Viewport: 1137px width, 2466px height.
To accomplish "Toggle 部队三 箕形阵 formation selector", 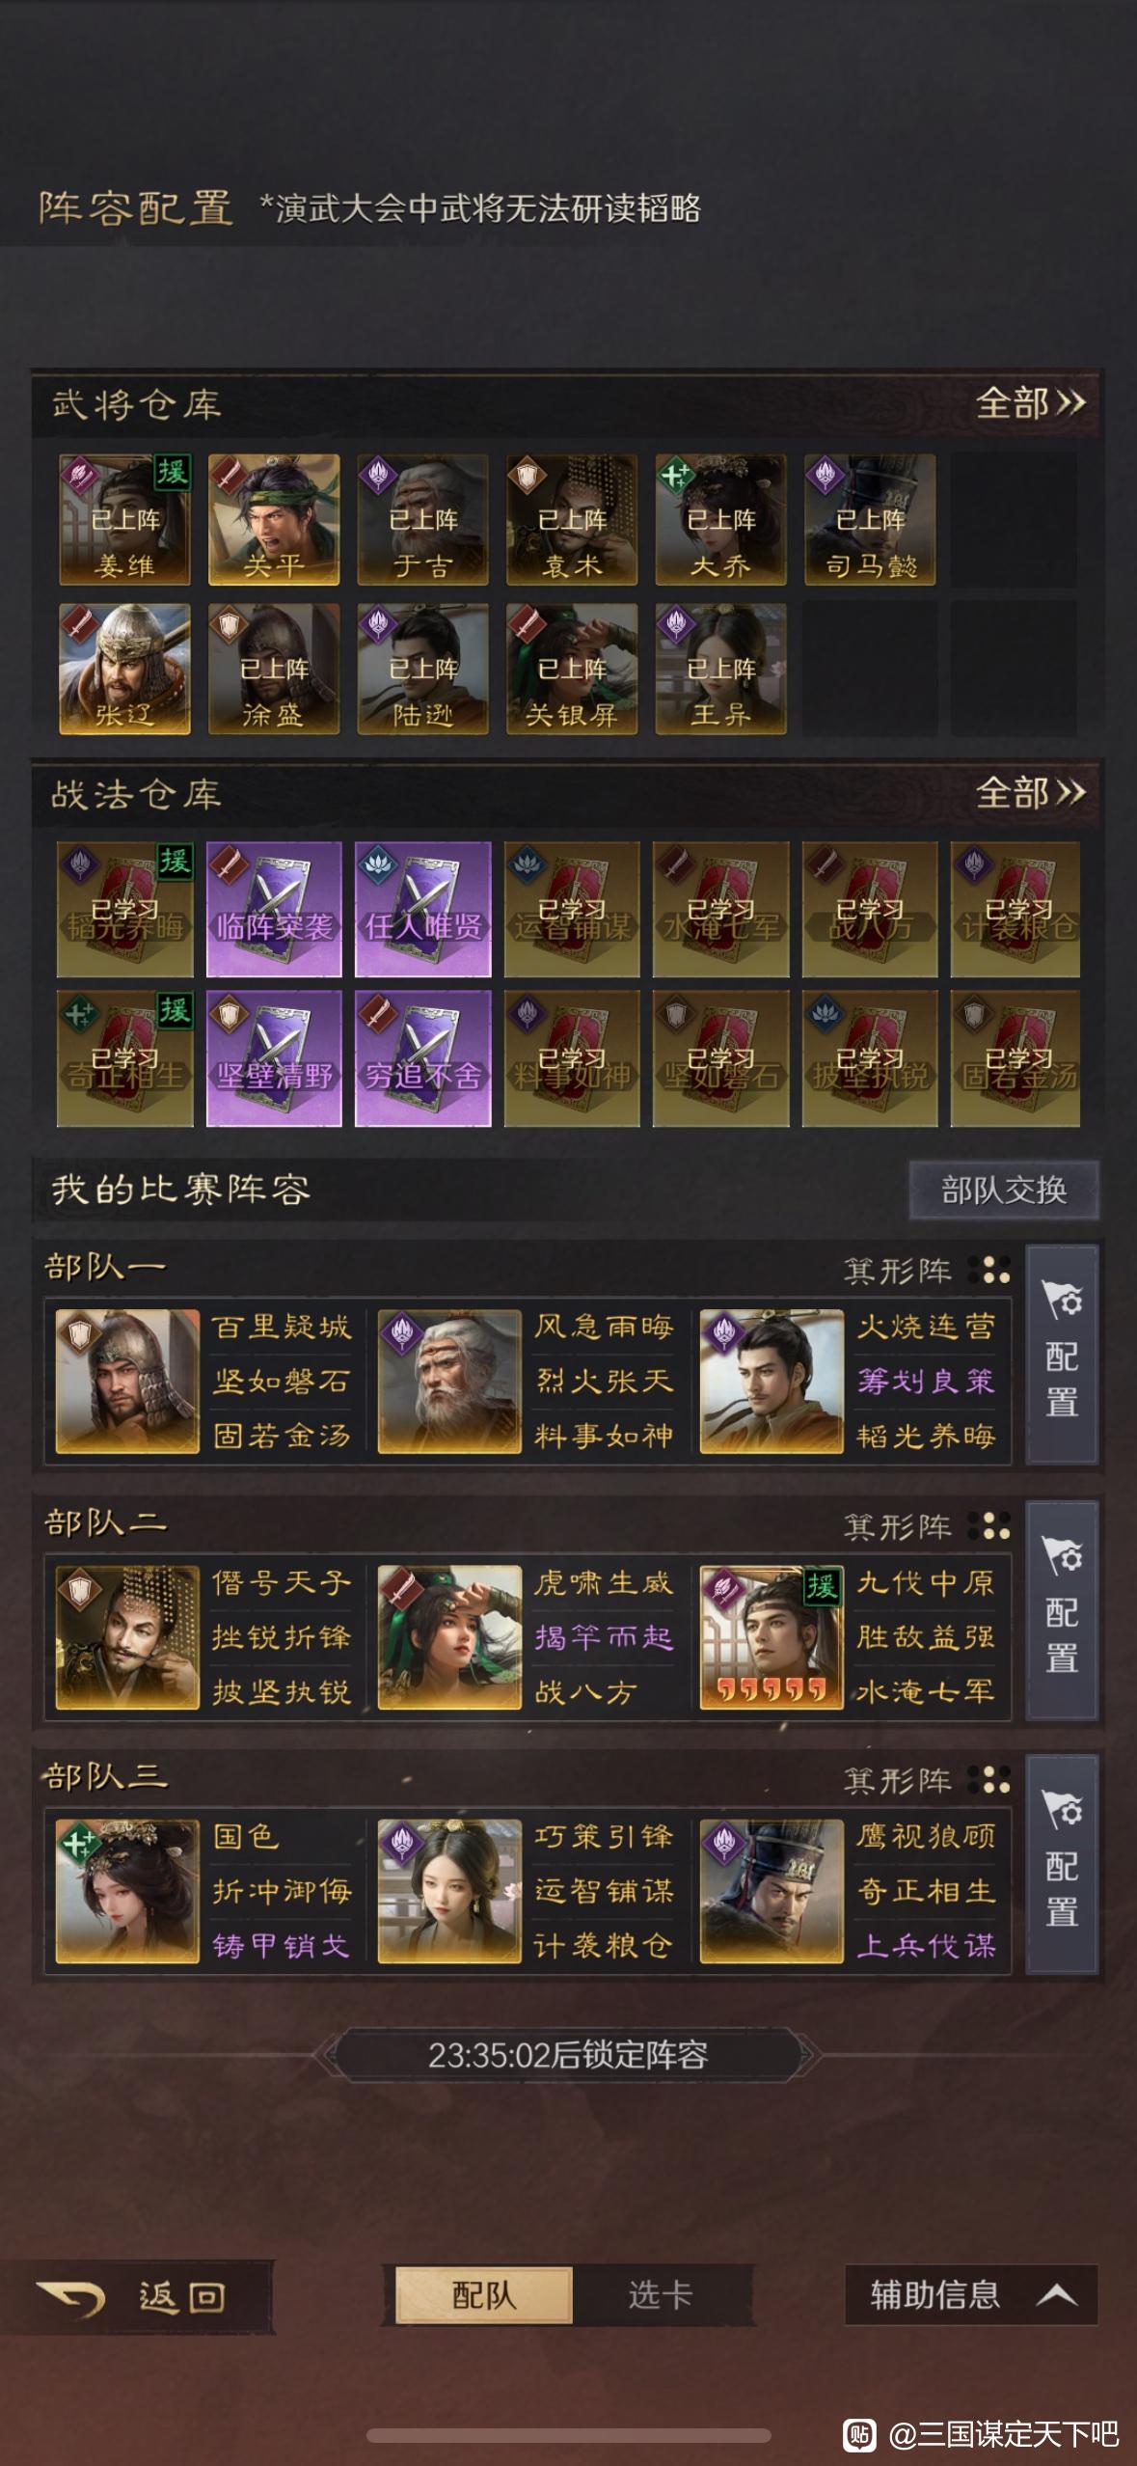I will (x=927, y=1780).
